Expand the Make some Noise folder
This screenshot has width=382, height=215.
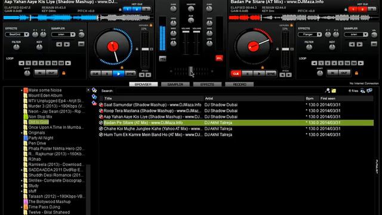tap(21, 90)
